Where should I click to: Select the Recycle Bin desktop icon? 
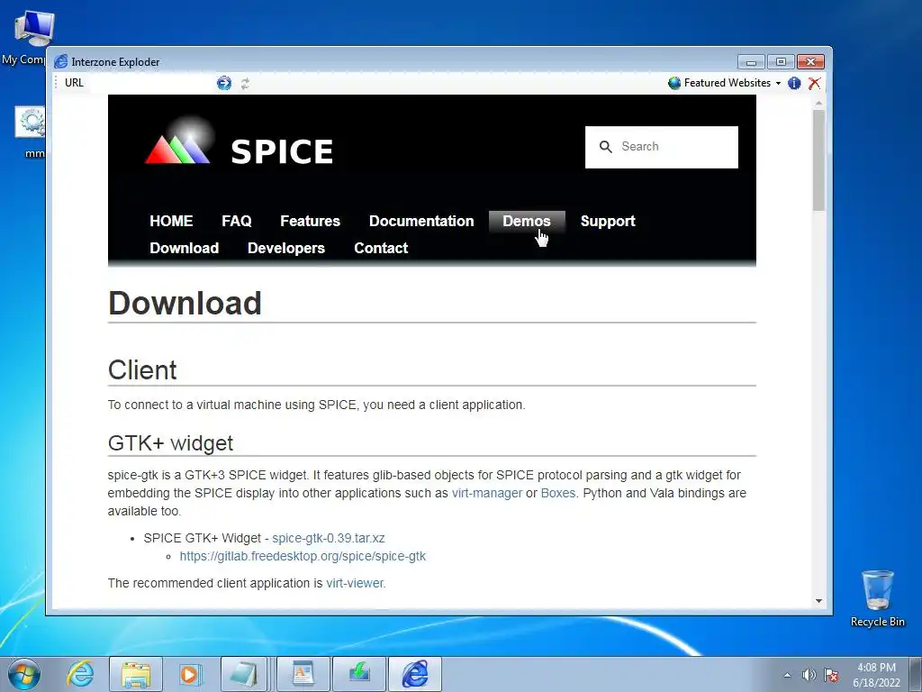[x=877, y=598]
